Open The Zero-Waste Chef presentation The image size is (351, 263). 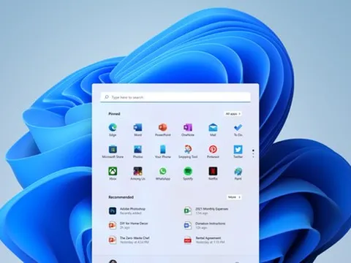click(129, 240)
